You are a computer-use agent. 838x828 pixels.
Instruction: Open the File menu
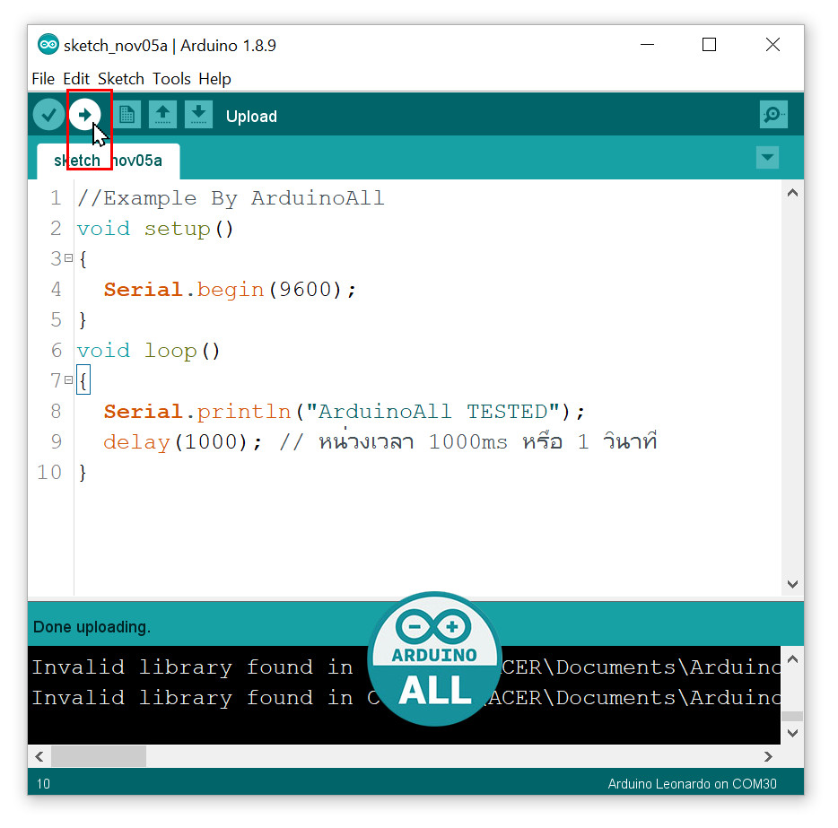click(x=43, y=79)
